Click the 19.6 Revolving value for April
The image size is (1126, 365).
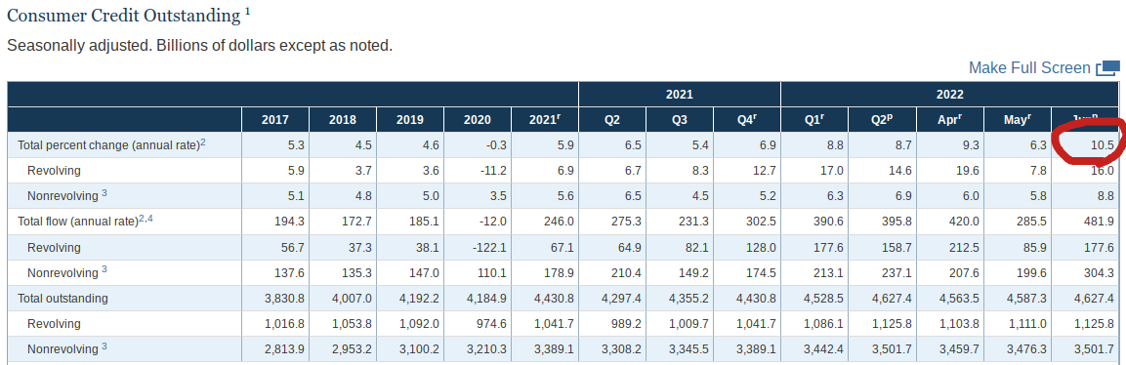967,171
